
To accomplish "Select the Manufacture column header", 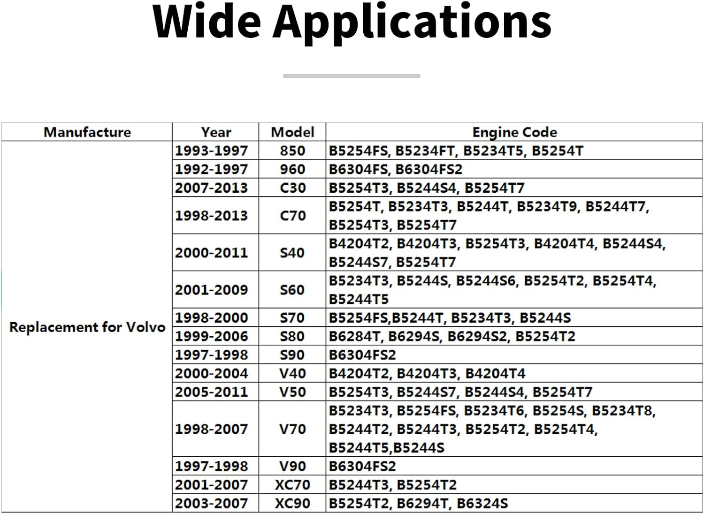I will coord(87,132).
